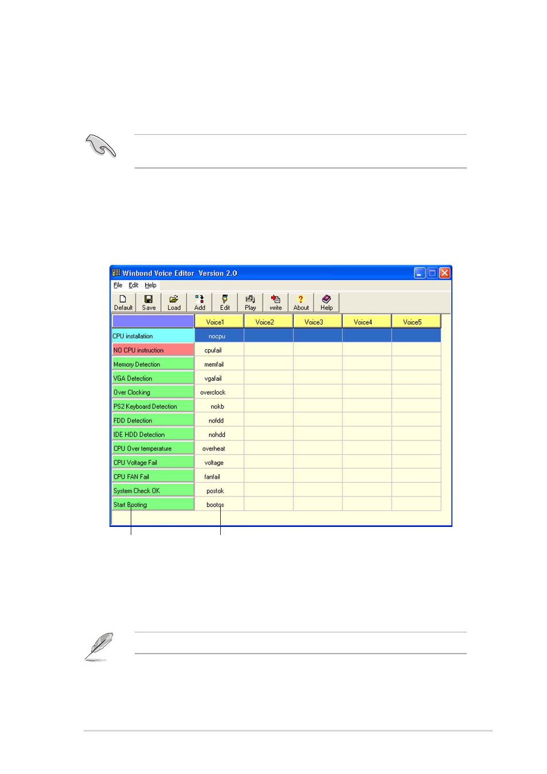Open the Help menu in the menu bar
This screenshot has height=774, width=547.
[x=150, y=285]
